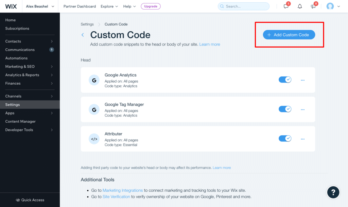Expand the profile dropdown chevron
This screenshot has width=348, height=207.
click(x=339, y=6)
